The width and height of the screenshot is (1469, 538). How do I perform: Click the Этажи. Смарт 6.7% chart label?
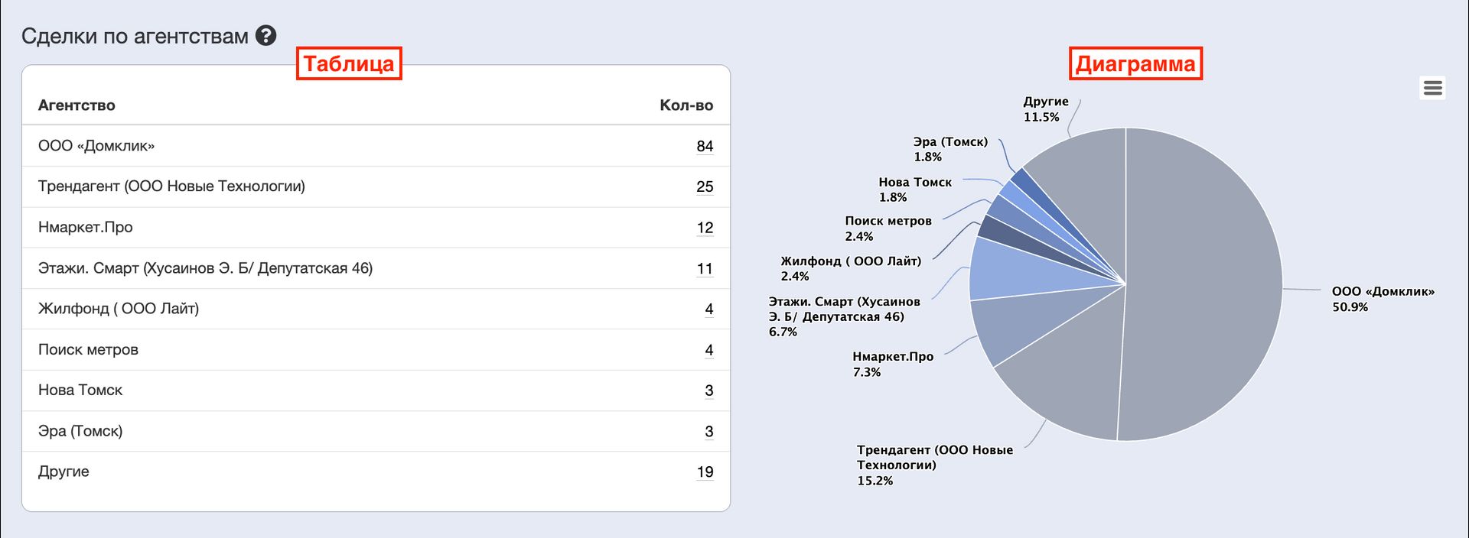[845, 316]
